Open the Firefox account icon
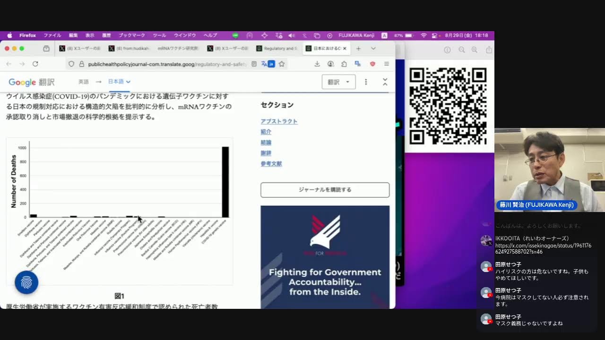The height and width of the screenshot is (340, 605). click(x=331, y=64)
